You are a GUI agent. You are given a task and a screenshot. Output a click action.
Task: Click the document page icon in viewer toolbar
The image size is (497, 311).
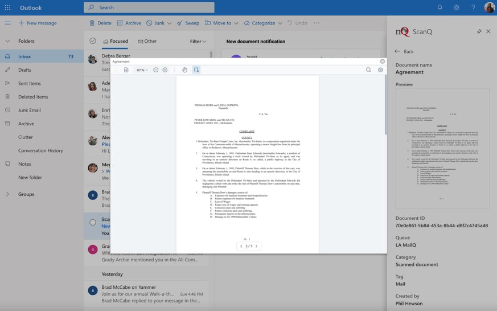[126, 69]
